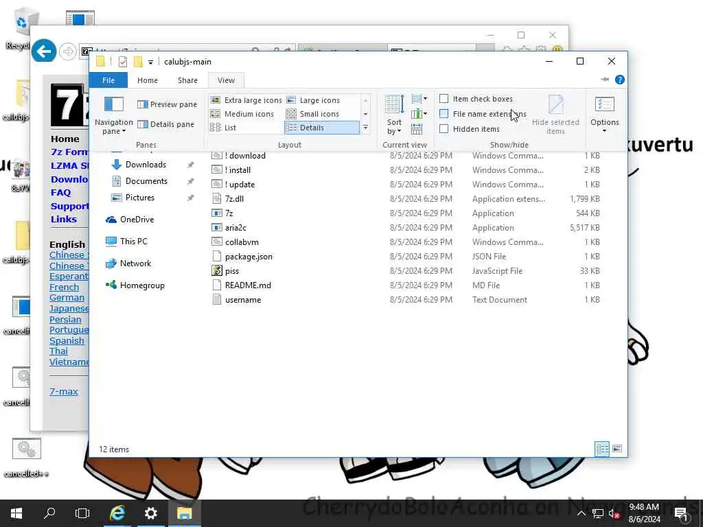Choose Large icons layout
The image size is (703, 527).
[x=313, y=100]
